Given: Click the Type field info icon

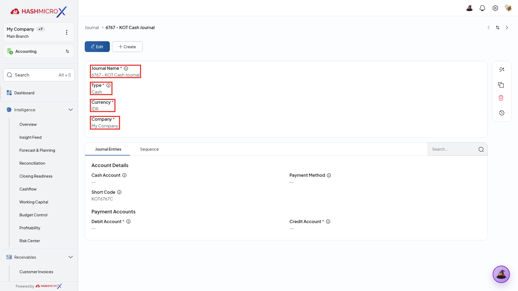Looking at the screenshot, I should point(108,85).
